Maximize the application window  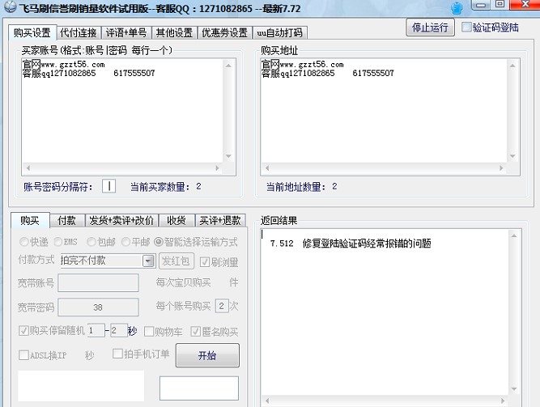[500, 4]
